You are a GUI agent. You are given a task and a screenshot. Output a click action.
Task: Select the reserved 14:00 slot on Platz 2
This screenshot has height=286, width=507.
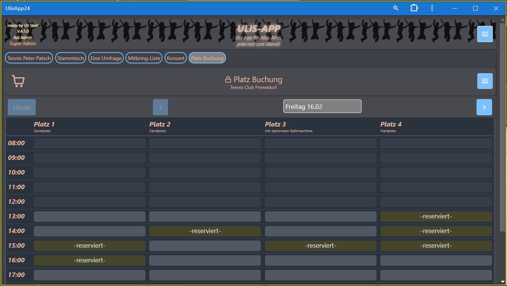[205, 231]
